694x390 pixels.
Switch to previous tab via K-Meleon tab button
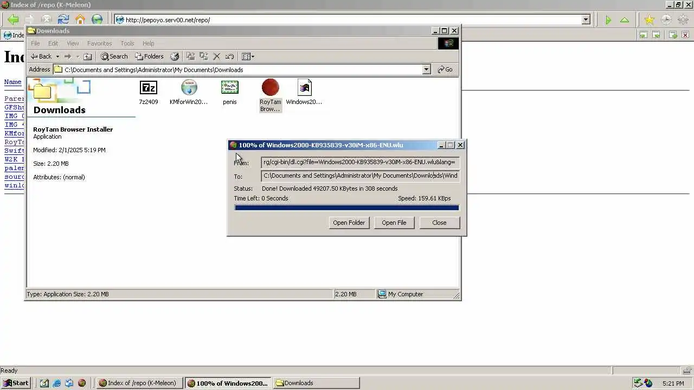pyautogui.click(x=643, y=35)
